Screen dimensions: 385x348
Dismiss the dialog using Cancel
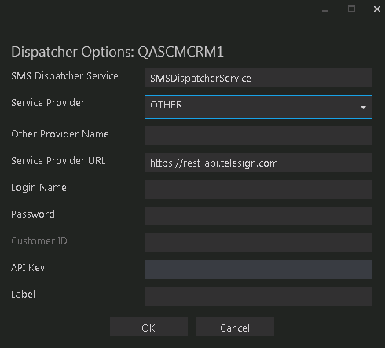pos(235,327)
